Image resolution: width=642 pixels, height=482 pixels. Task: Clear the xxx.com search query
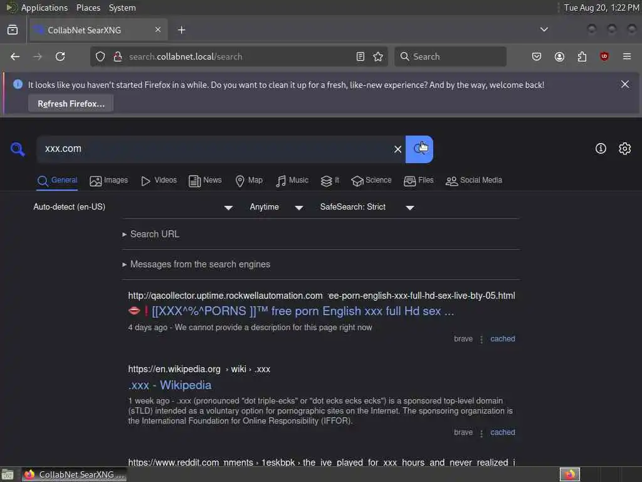(397, 149)
